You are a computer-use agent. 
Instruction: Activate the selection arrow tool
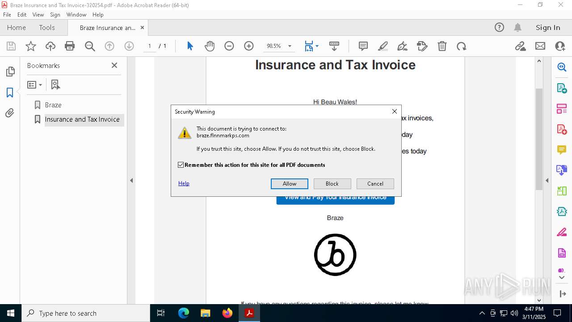(190, 46)
